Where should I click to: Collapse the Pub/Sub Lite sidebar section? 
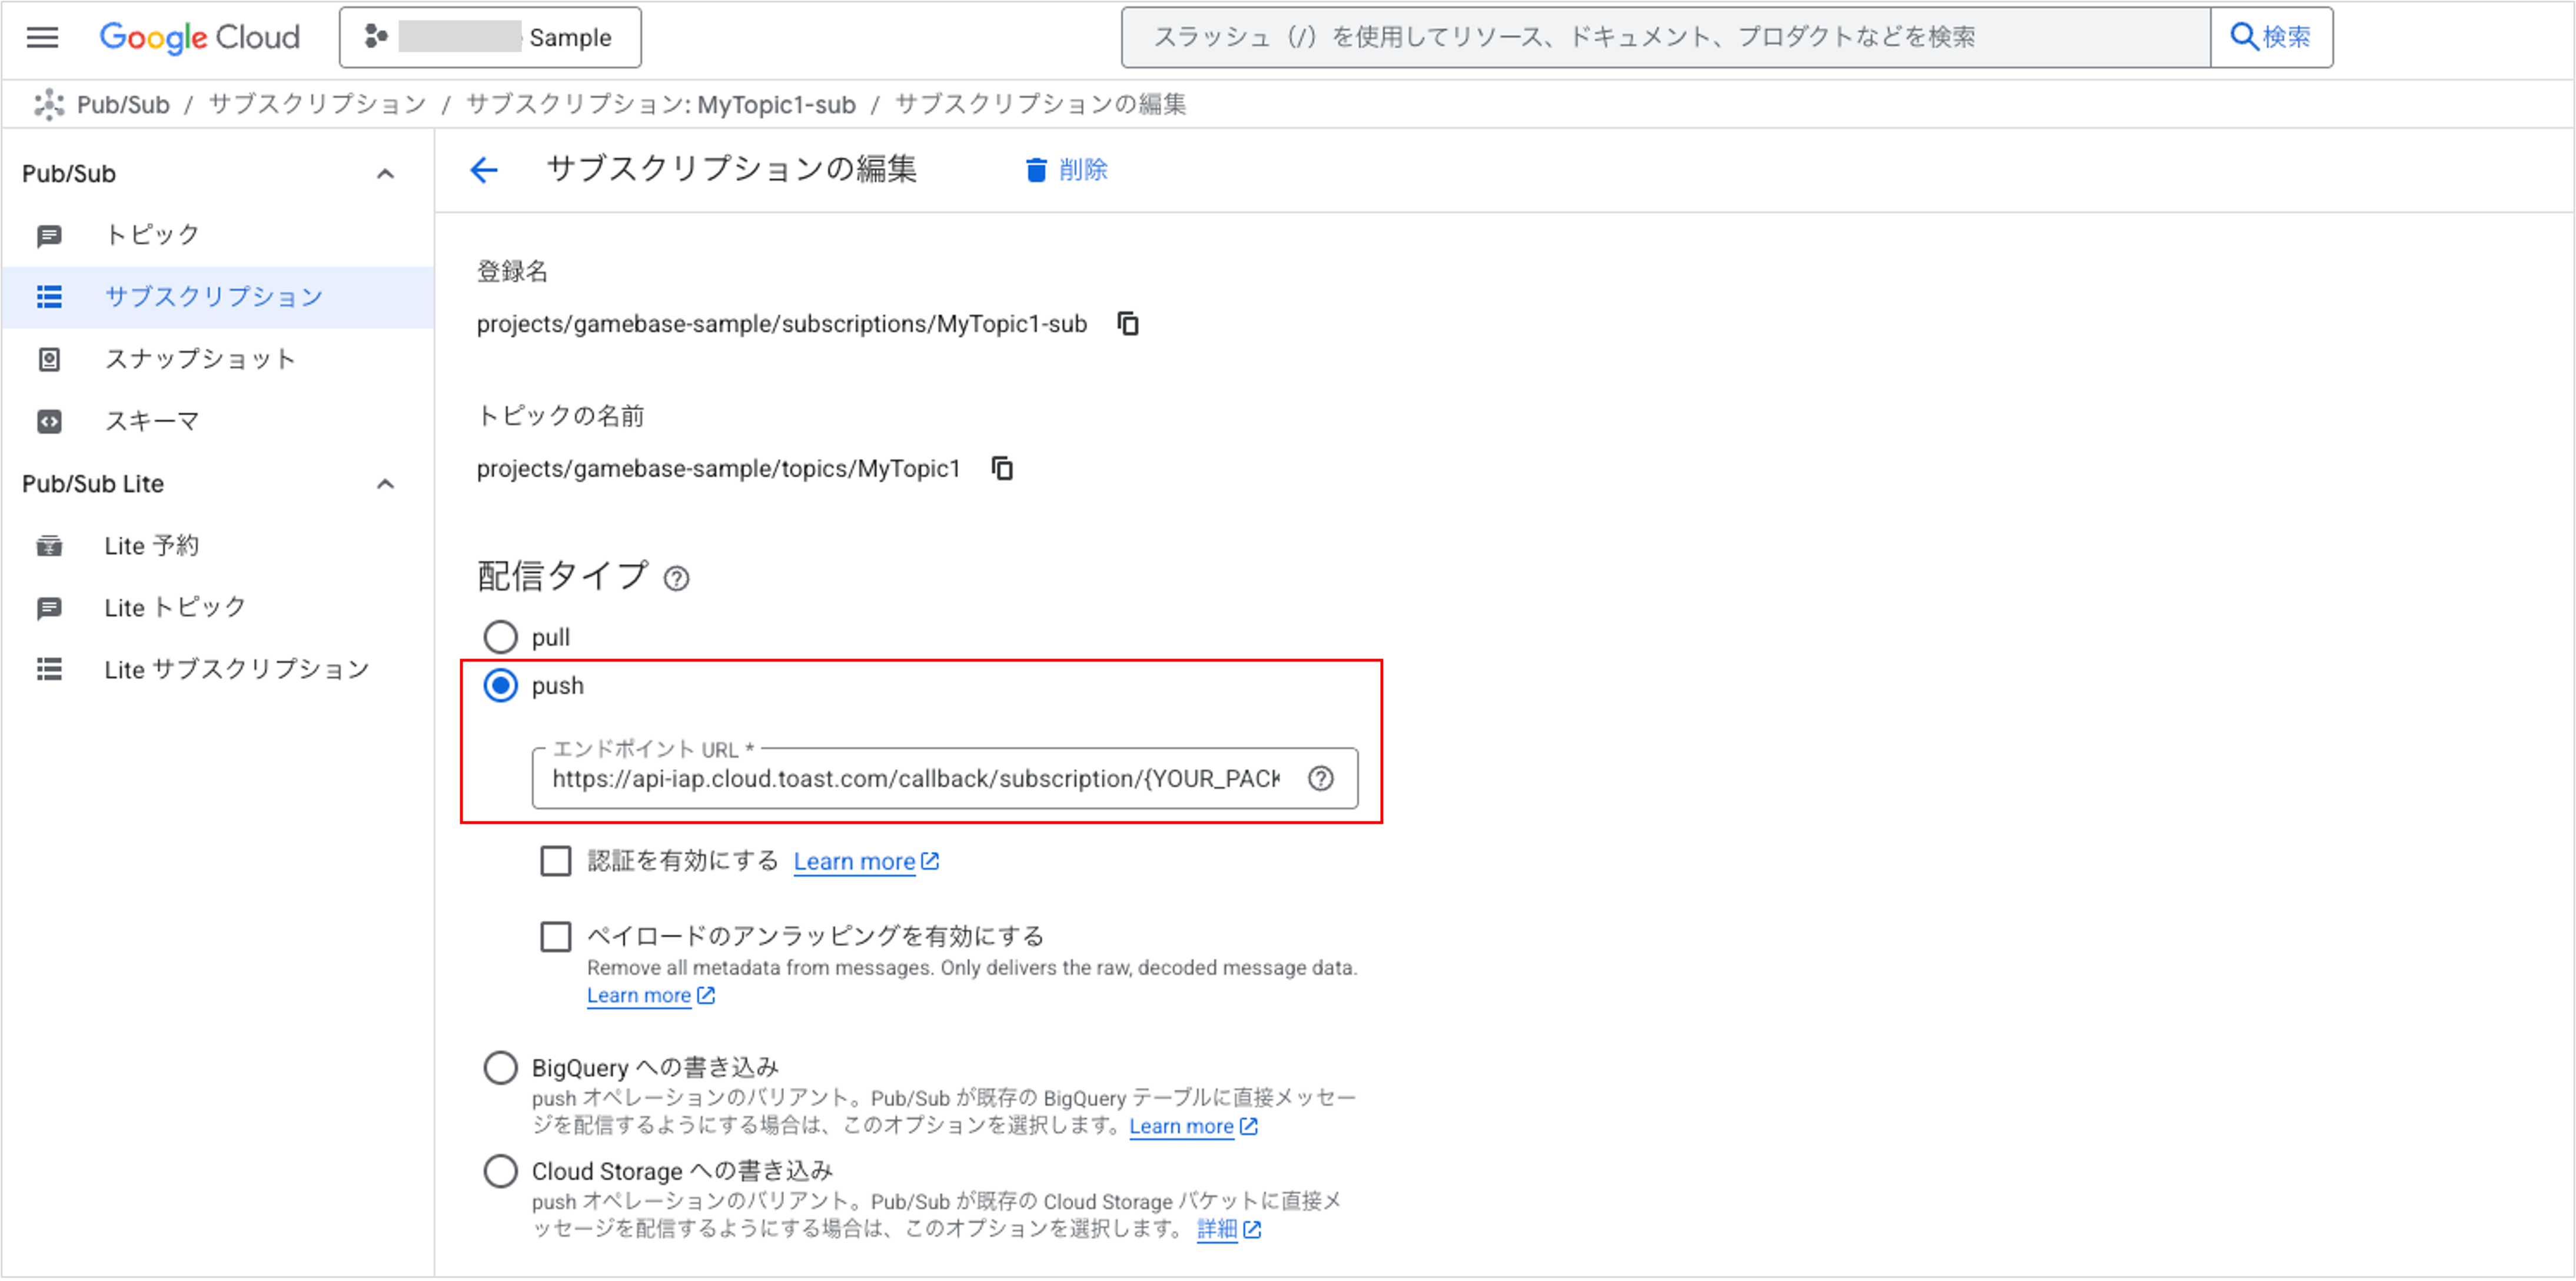pyautogui.click(x=385, y=484)
